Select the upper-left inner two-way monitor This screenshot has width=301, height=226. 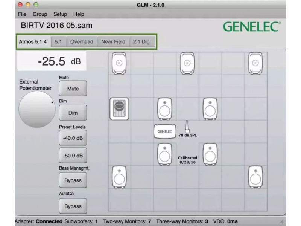point(164,109)
